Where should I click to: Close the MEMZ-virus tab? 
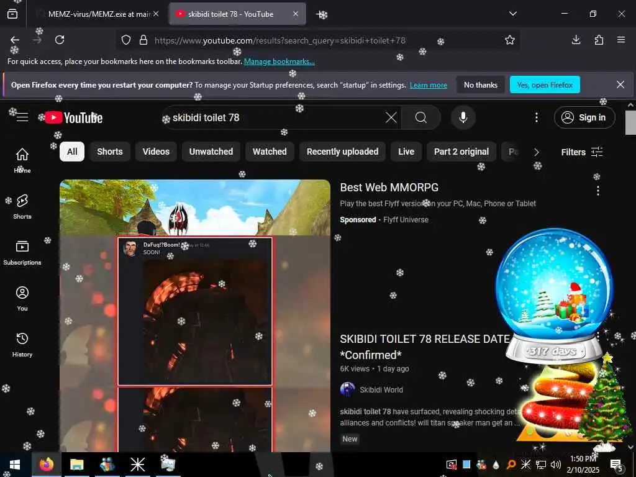(156, 14)
